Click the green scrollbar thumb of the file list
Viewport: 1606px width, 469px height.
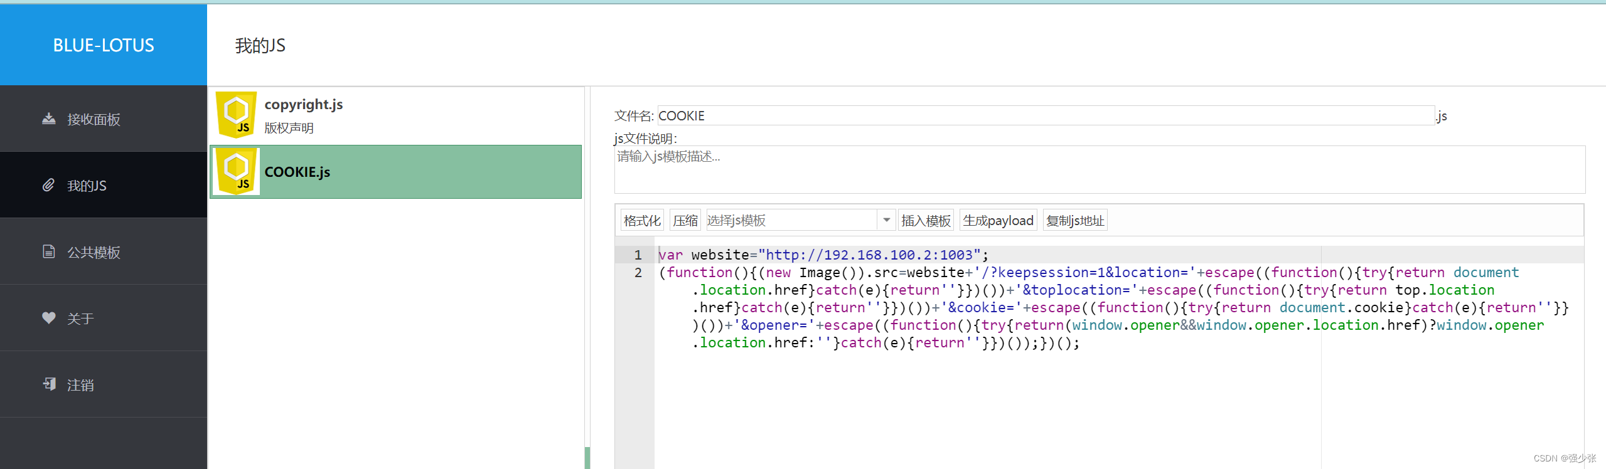(587, 458)
